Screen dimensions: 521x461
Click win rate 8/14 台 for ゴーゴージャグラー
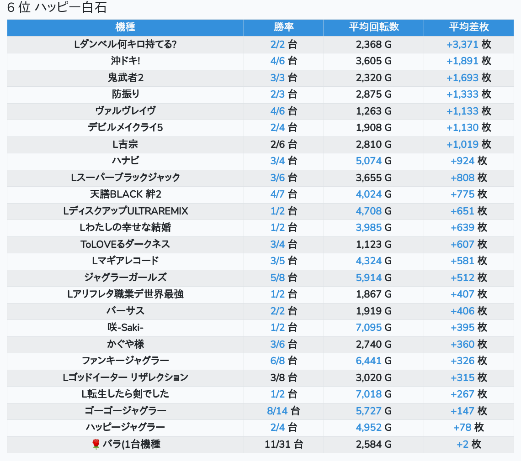point(283,411)
